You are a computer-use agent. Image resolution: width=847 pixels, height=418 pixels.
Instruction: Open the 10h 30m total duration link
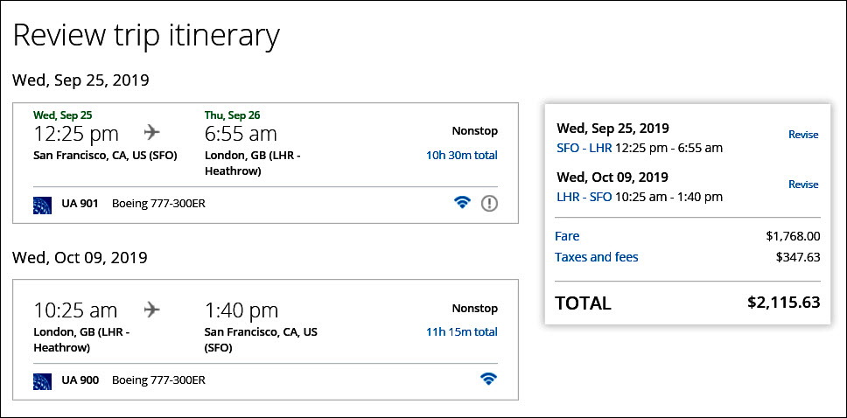pos(461,155)
